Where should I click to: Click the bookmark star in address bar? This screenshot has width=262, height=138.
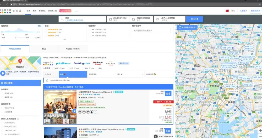260,4
